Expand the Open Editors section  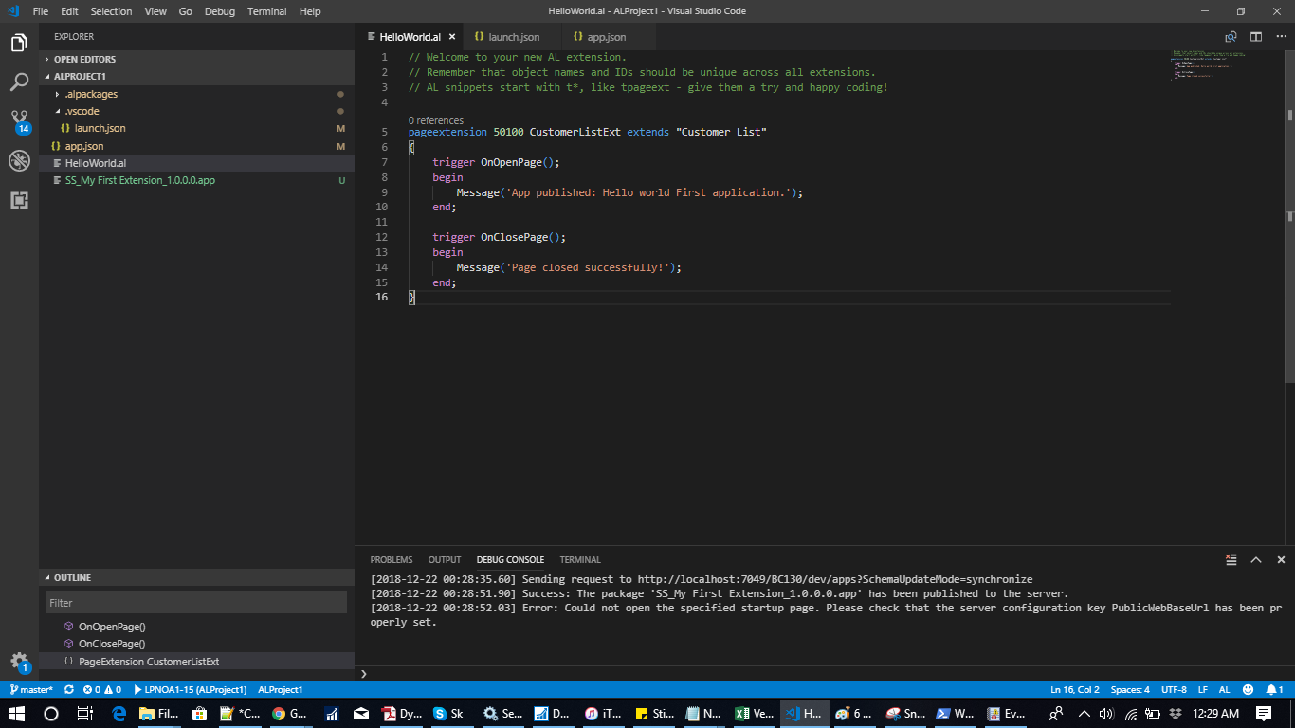(x=84, y=59)
